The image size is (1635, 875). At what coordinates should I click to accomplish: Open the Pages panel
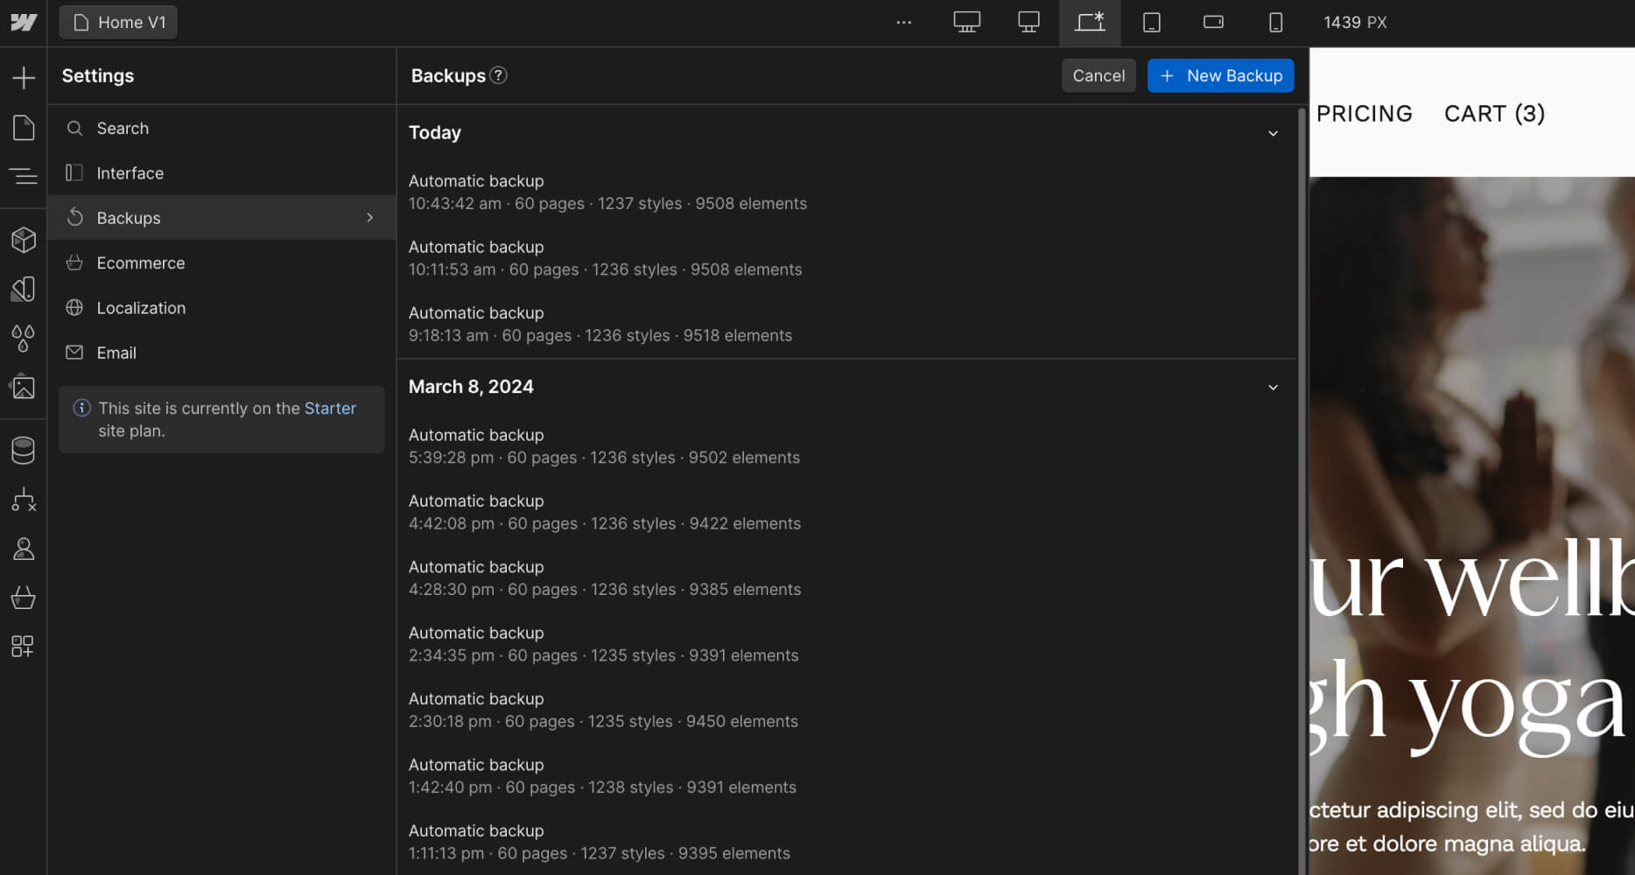23,127
